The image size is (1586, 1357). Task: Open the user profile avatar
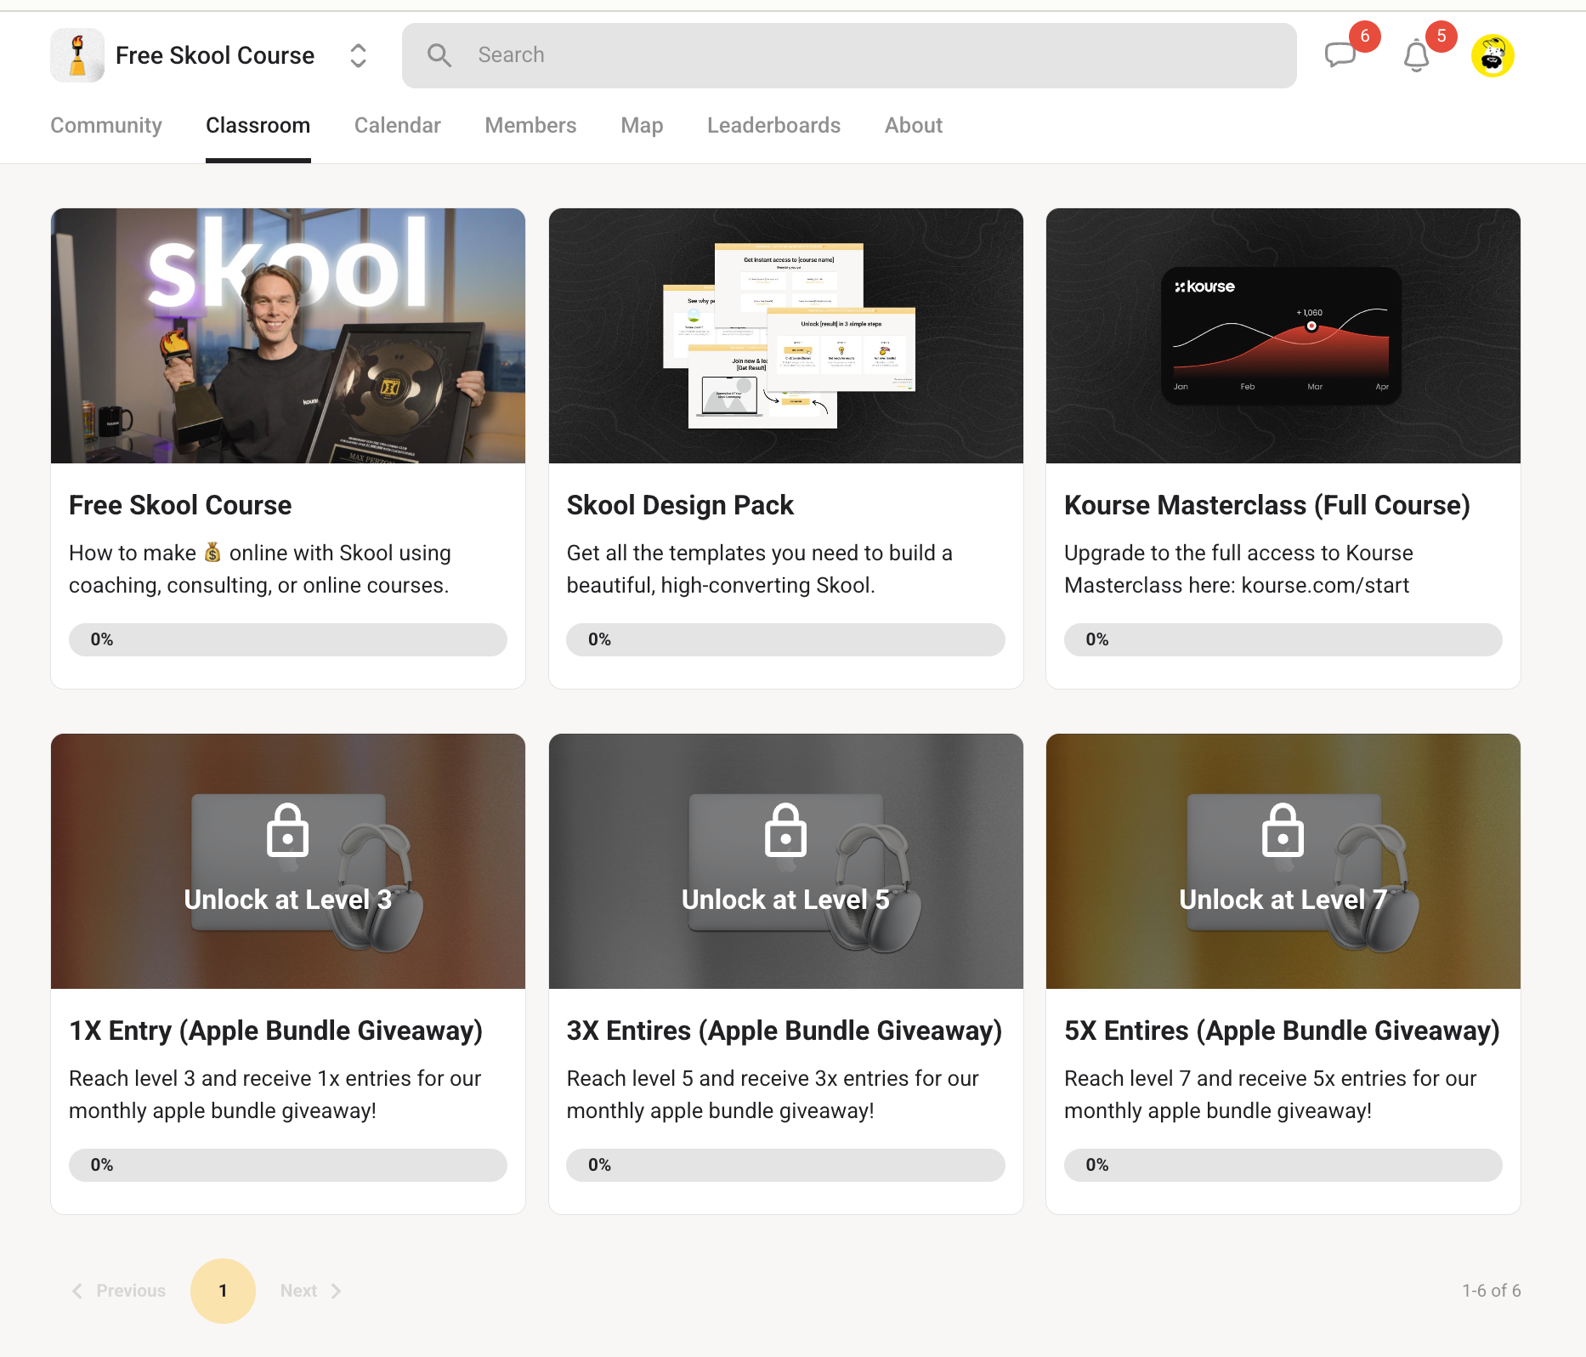[x=1493, y=56]
